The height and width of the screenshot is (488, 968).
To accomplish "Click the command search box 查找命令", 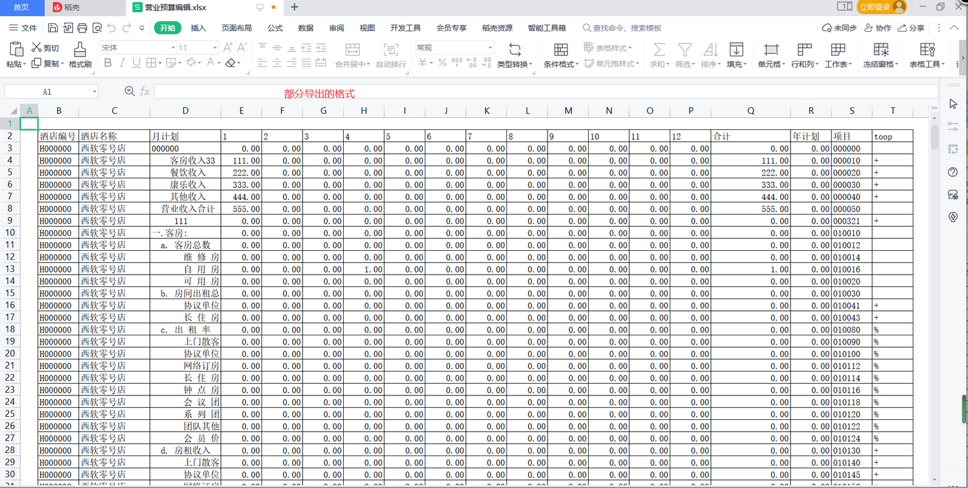I will (x=622, y=28).
